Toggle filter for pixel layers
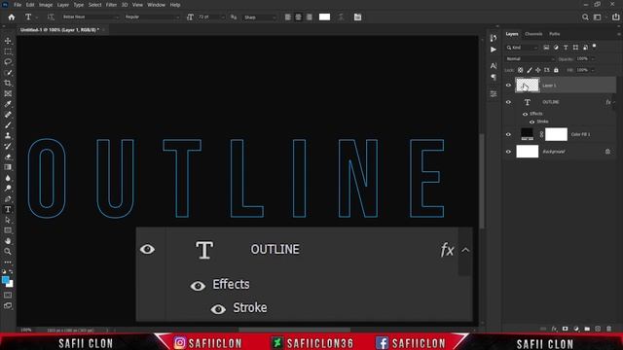This screenshot has width=623, height=350. coord(546,48)
